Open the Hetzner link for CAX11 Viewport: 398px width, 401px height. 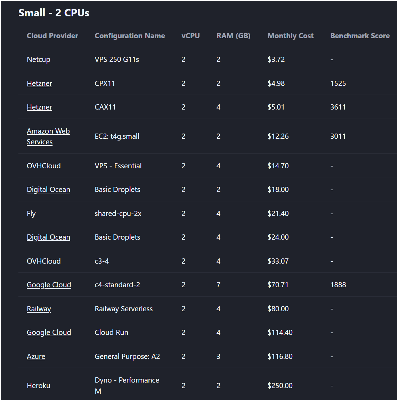coord(39,107)
